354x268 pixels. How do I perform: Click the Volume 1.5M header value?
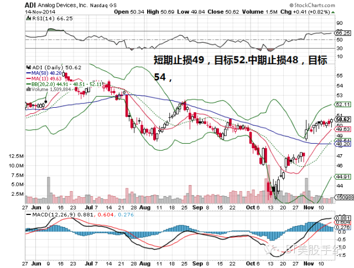(259, 12)
